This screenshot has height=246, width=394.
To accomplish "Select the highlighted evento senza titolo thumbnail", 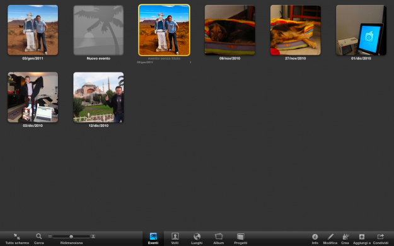I will point(164,30).
